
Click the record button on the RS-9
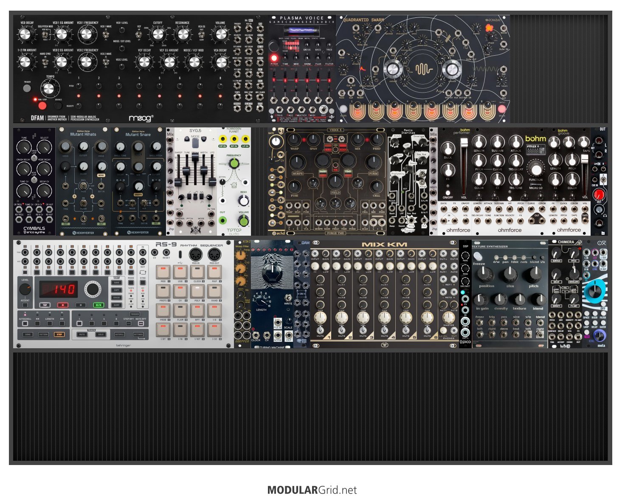point(63,305)
